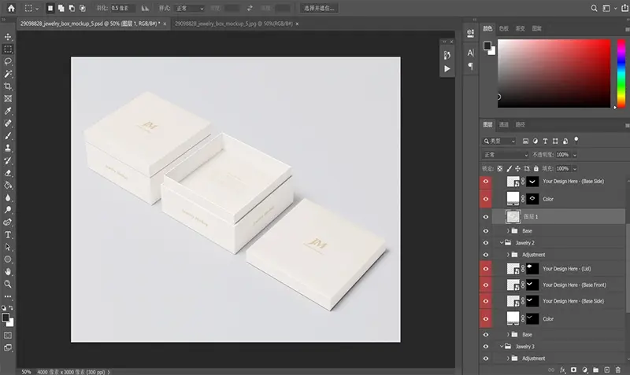Click the 选择并遮住 Select and Mask button
The height and width of the screenshot is (375, 630).
(319, 8)
